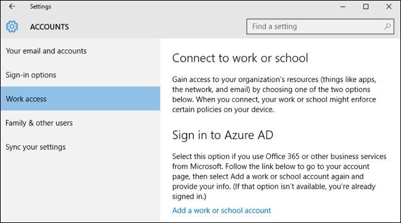
Task: Maximize the Settings window
Action: (366, 7)
